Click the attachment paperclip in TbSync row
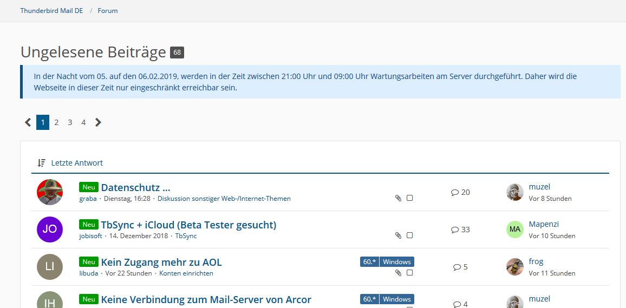The image size is (626, 308). coord(398,235)
